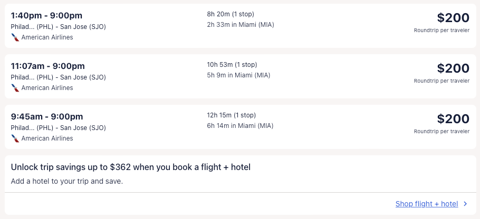This screenshot has width=480, height=219.
Task: Click chevron arrow next to Shop flight + hotel
Action: tap(465, 204)
